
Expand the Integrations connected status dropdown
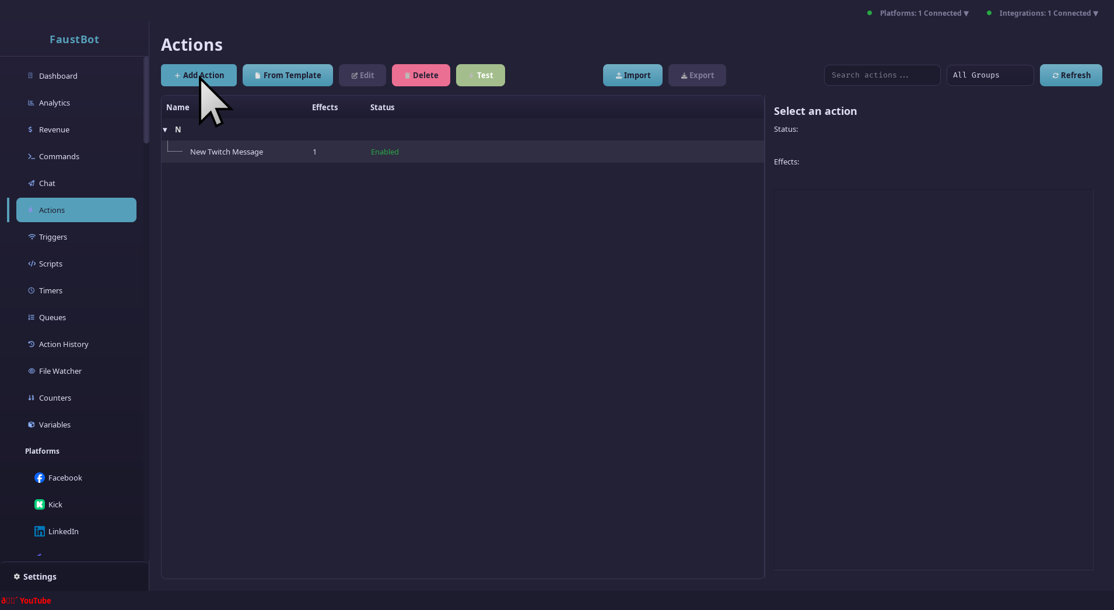coord(1048,13)
